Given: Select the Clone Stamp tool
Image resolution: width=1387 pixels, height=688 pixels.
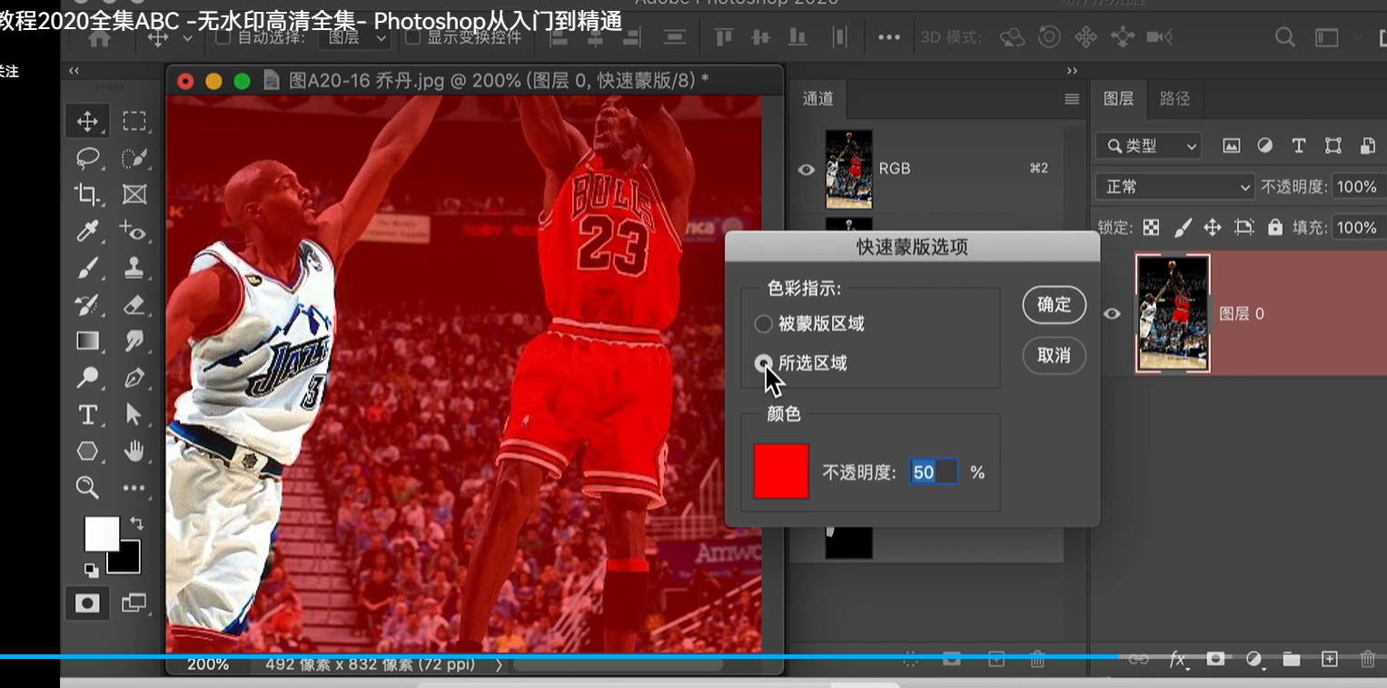Looking at the screenshot, I should 134,268.
